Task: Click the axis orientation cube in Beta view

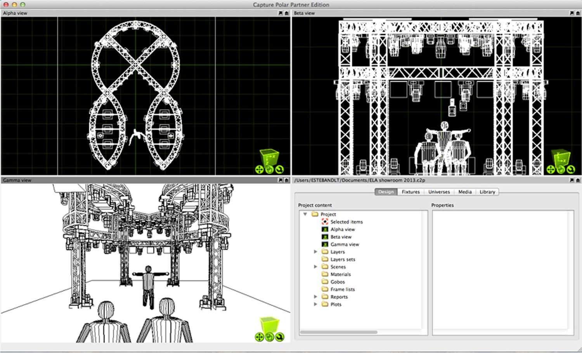Action: 560,157
